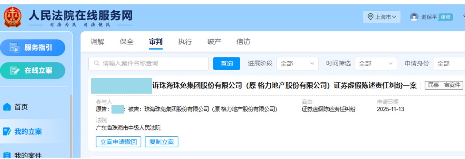Expand the 进展阶段 dropdown
The image size is (465, 159).
pos(297,63)
